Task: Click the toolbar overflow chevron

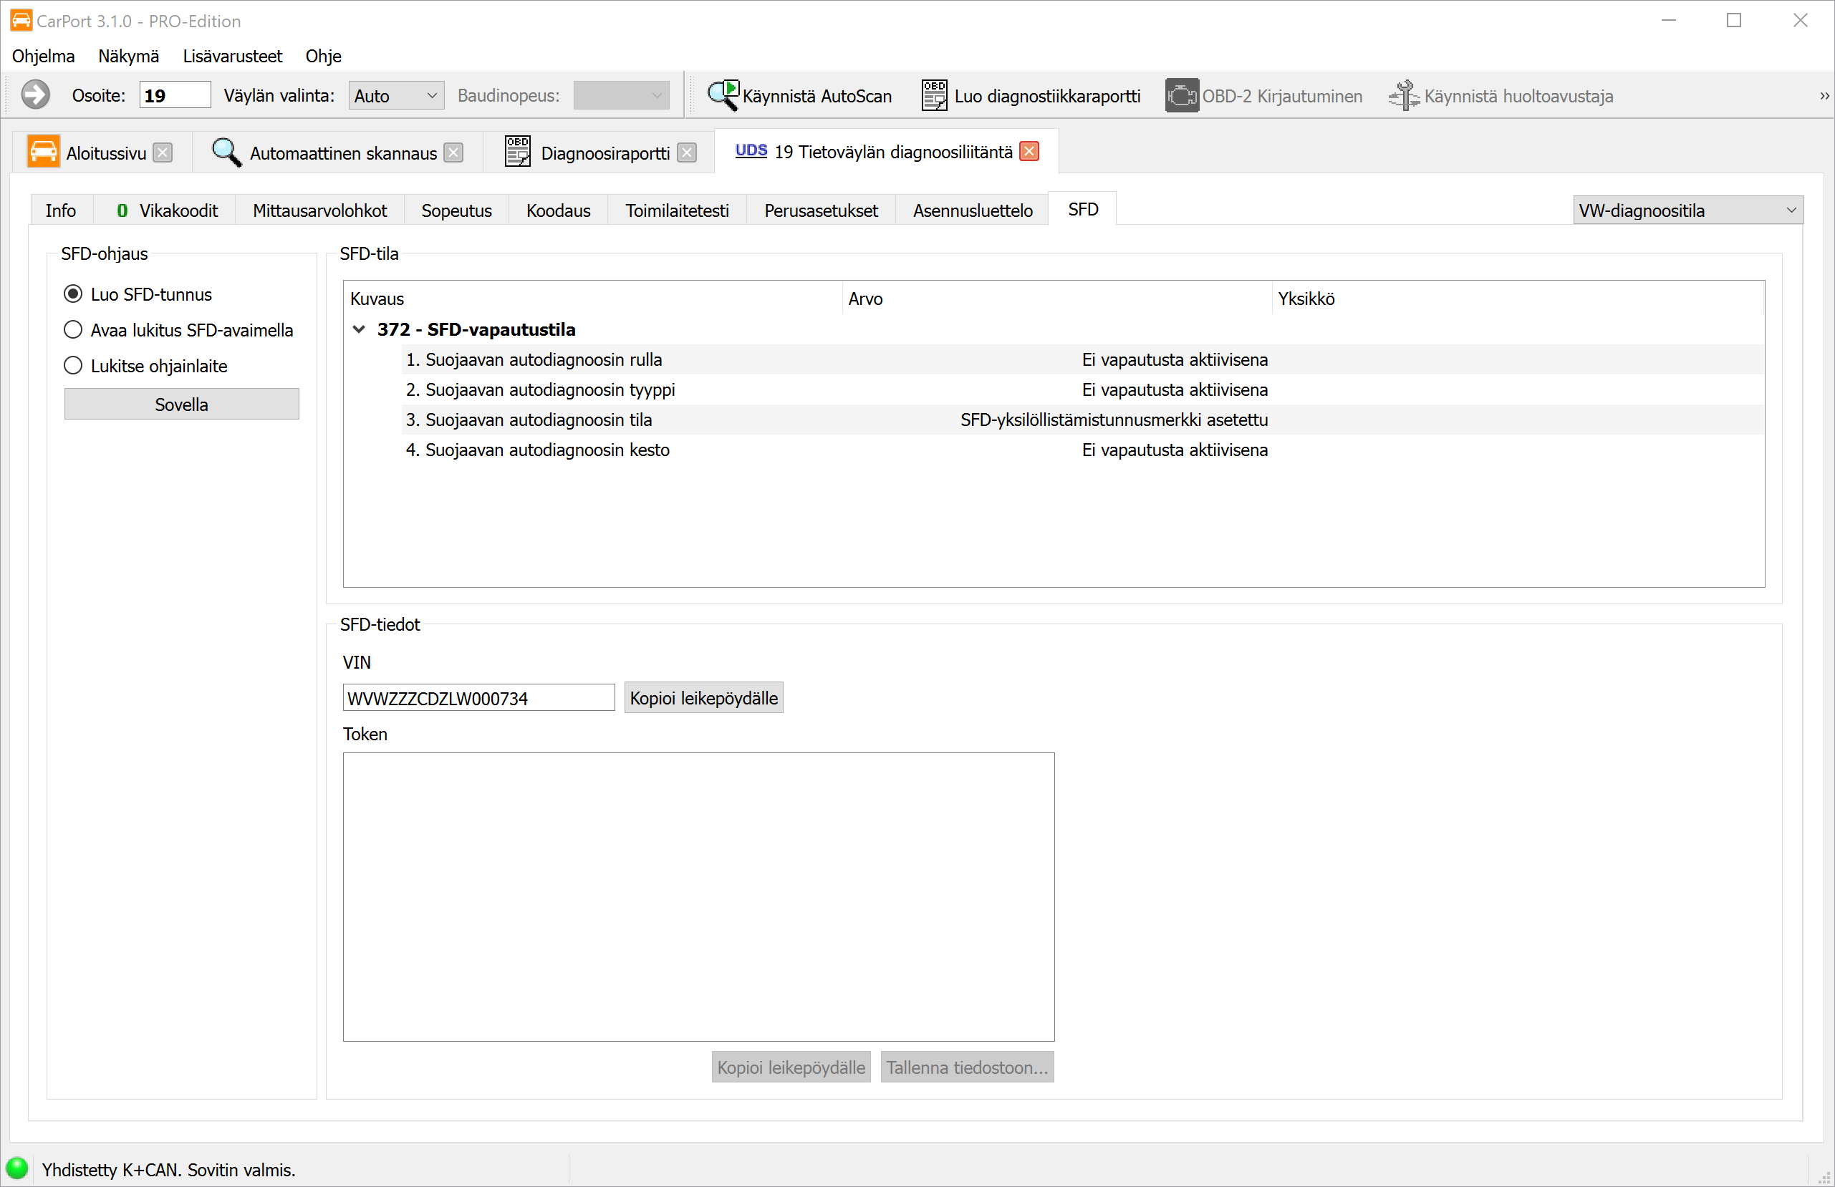Action: [1824, 97]
